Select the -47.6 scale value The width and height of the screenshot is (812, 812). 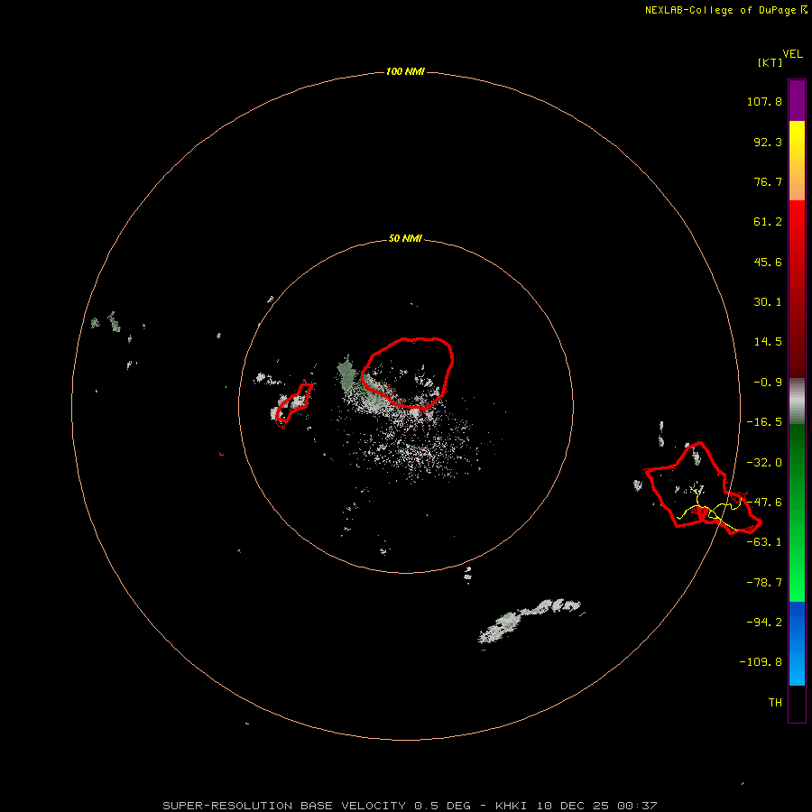click(764, 503)
